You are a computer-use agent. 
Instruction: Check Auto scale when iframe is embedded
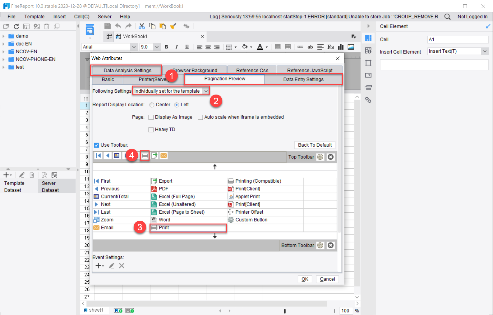tap(200, 117)
